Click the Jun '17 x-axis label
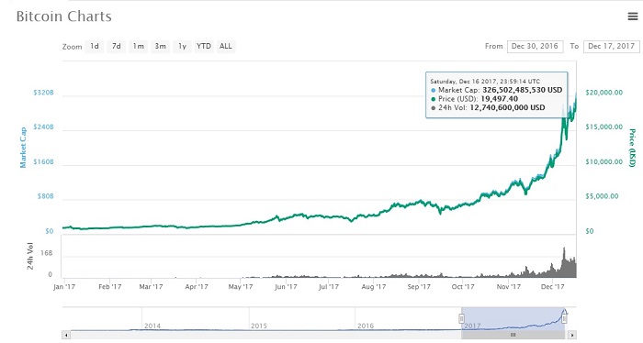 [286, 286]
